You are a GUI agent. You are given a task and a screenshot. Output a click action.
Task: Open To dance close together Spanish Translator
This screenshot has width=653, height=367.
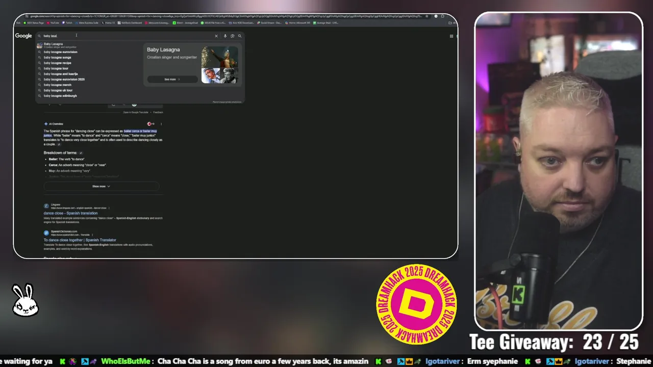point(80,240)
